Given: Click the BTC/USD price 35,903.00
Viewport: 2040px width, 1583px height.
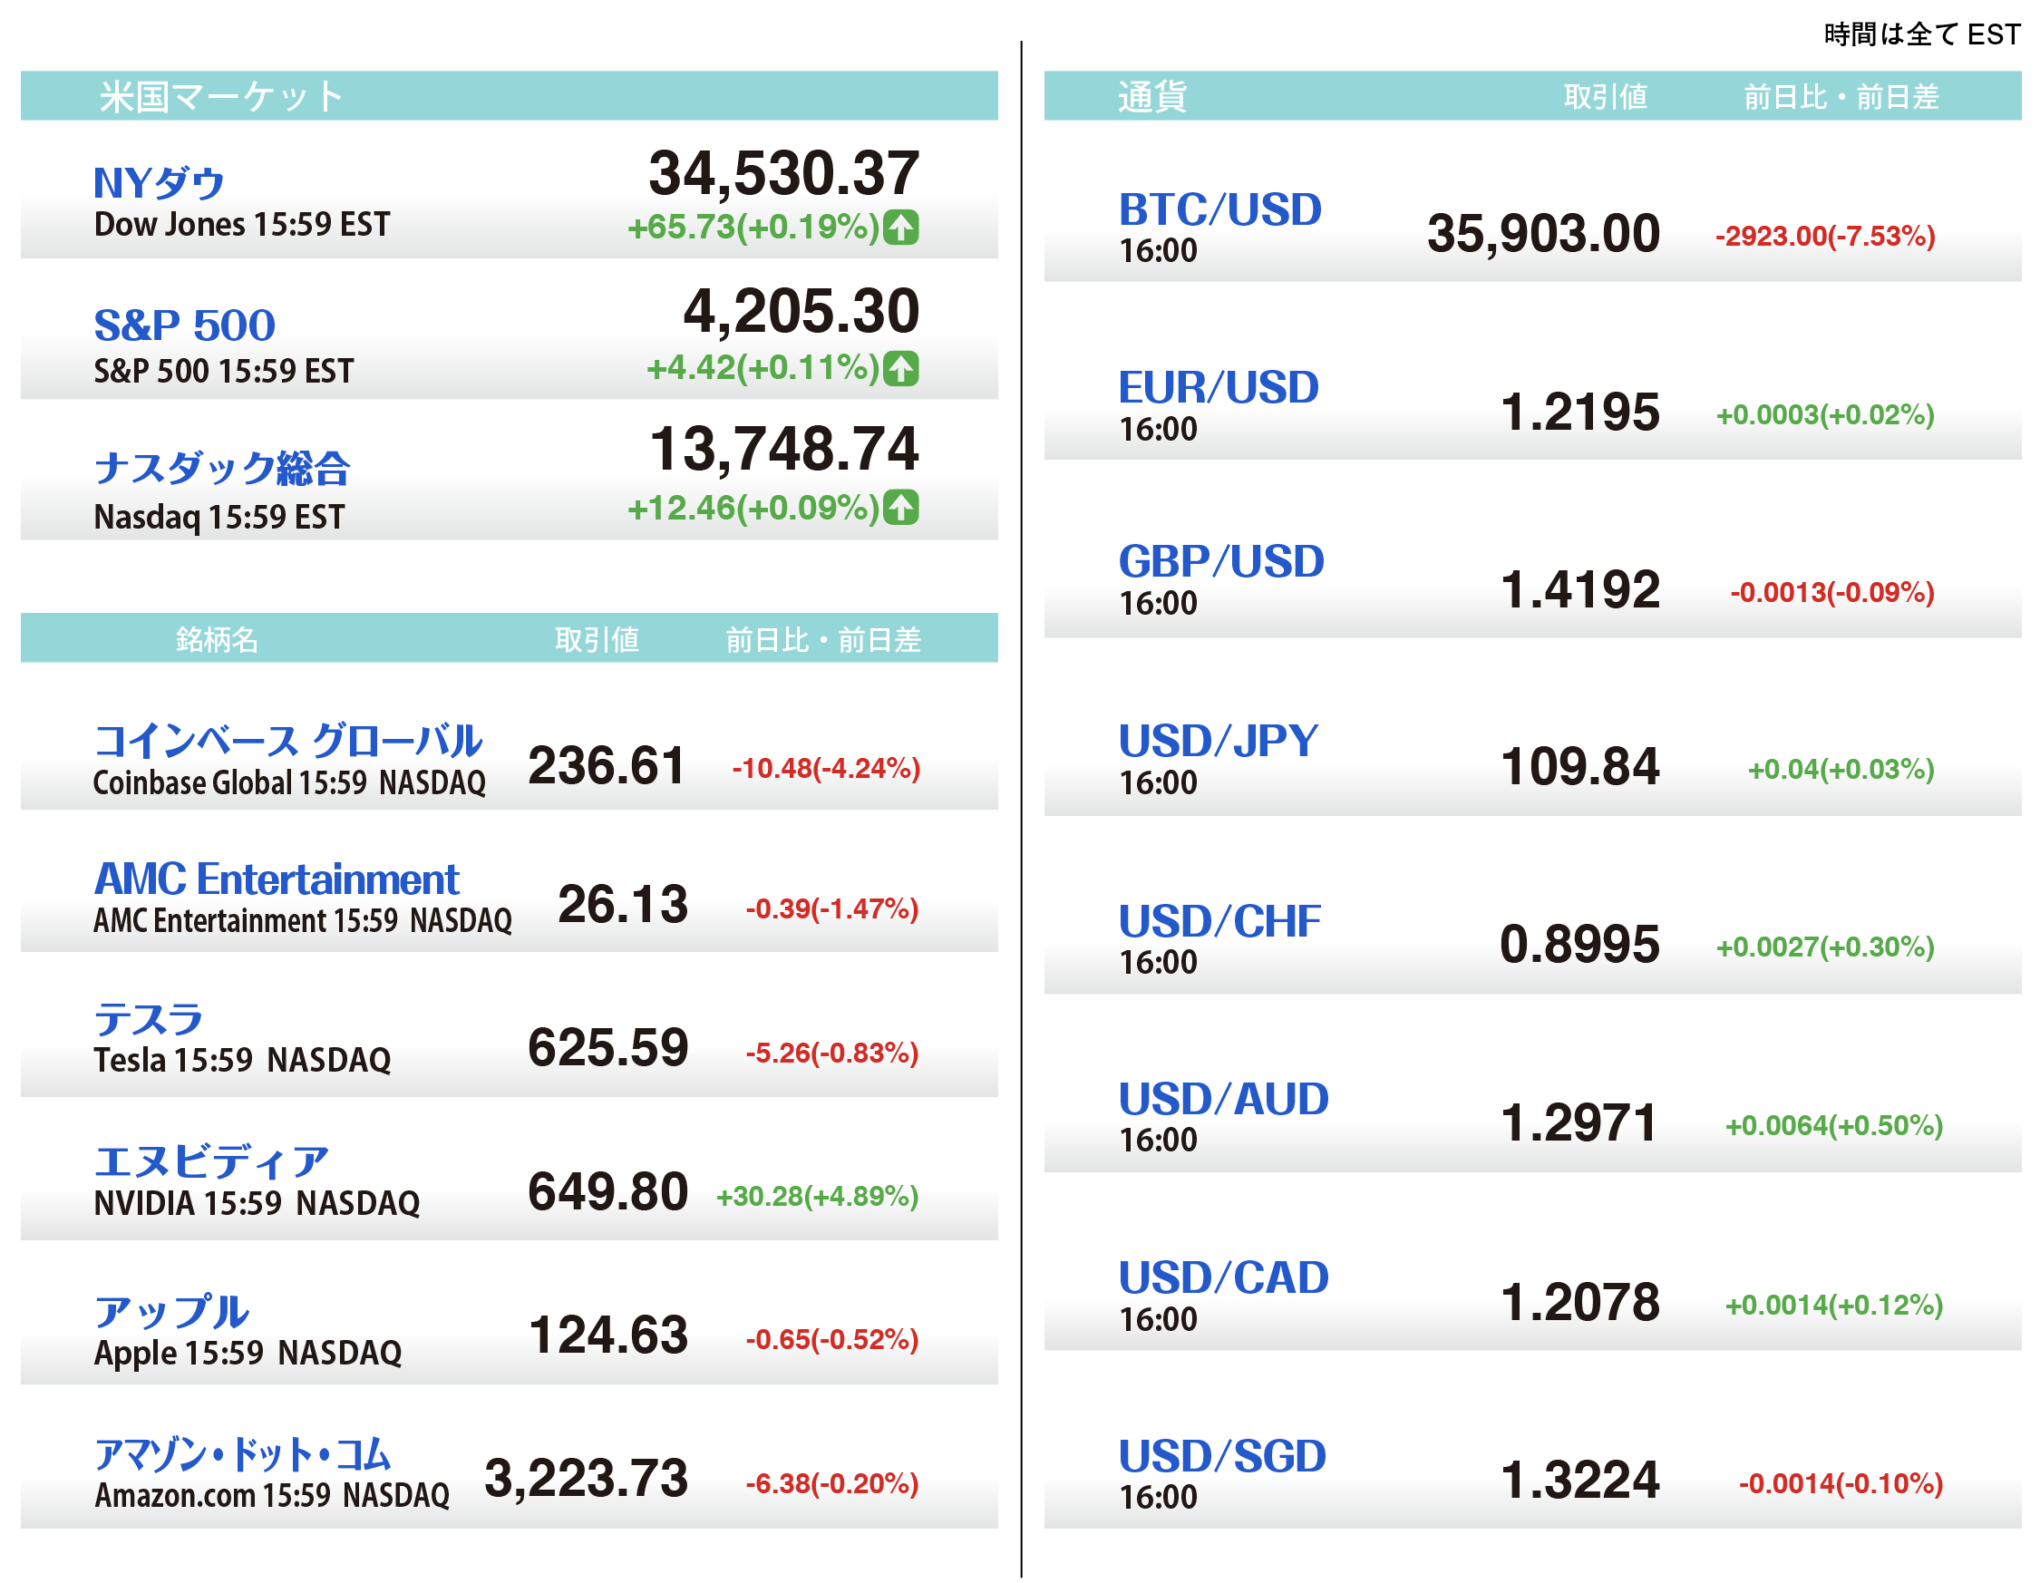Looking at the screenshot, I should tap(1542, 234).
